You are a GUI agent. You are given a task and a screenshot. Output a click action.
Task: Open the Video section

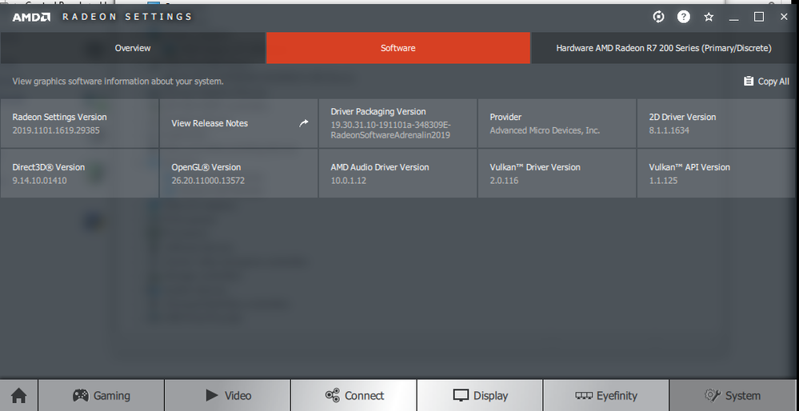[227, 395]
